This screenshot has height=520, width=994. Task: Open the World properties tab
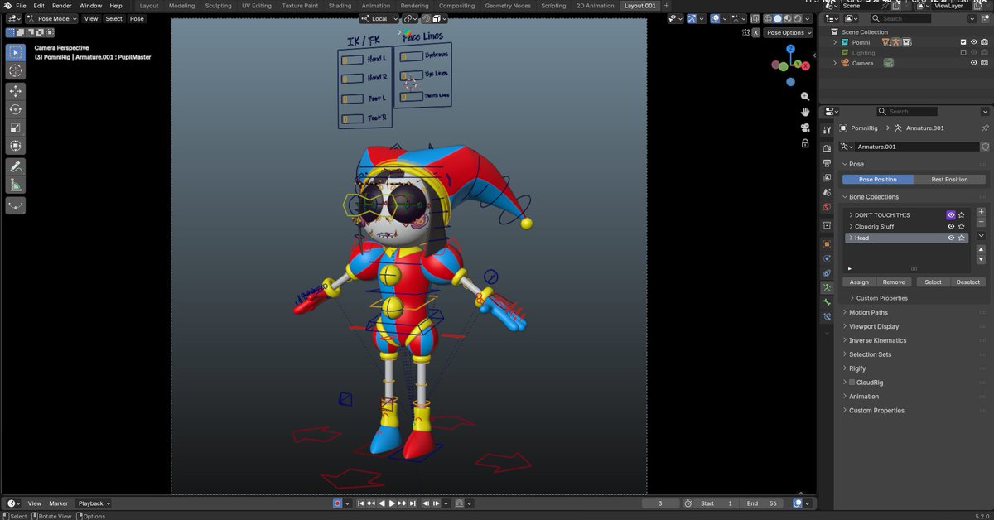click(827, 207)
